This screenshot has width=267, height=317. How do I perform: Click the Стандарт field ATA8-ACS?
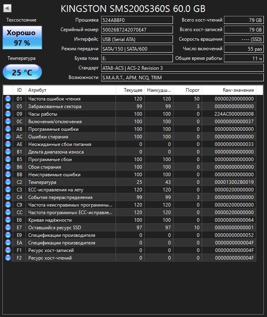click(183, 68)
